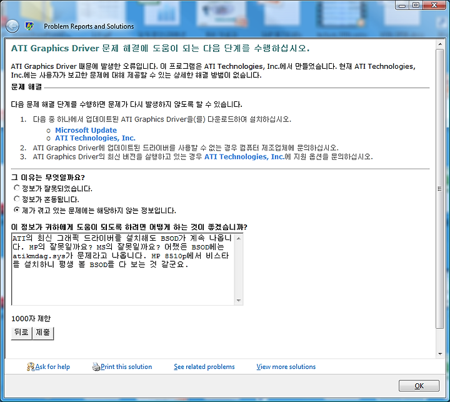Click the main vertical scrollbar thumb
This screenshot has height=402, width=450.
(440, 188)
